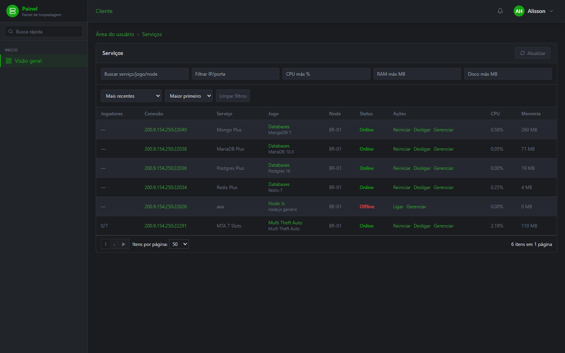This screenshot has width=565, height=353.
Task: Click the 0/7 players cell
Action: point(104,226)
